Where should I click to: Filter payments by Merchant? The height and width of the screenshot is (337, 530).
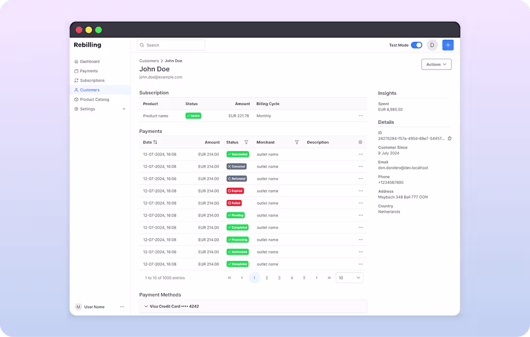297,142
